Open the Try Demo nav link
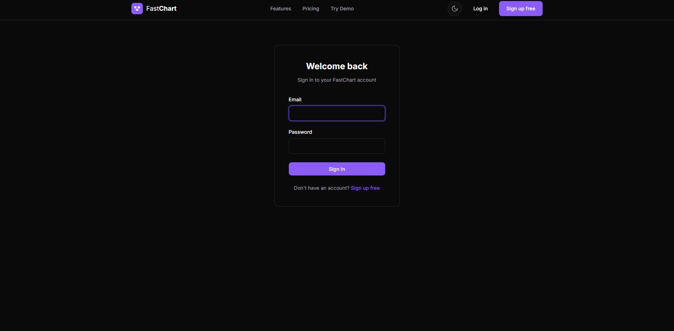This screenshot has width=674, height=331. click(342, 9)
